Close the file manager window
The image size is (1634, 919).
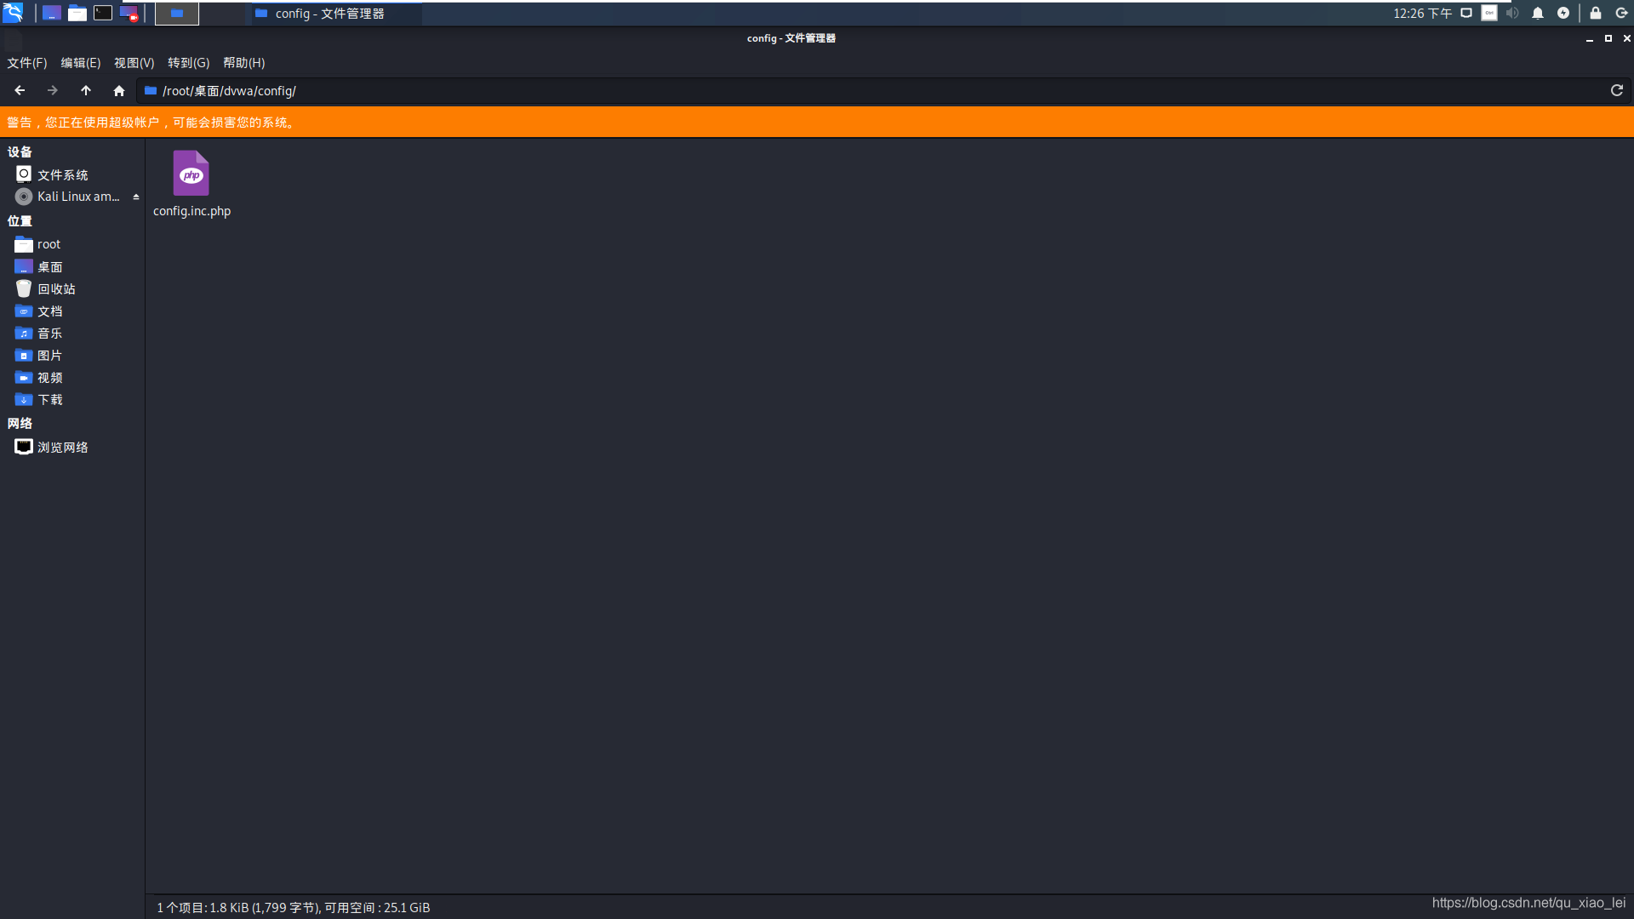(x=1626, y=38)
